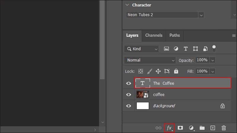Viewport: 237px width, 133px height.
Task: Filter for shape layers icon
Action: (196, 49)
